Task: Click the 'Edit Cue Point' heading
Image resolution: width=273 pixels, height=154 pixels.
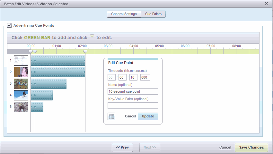Action: (x=121, y=63)
